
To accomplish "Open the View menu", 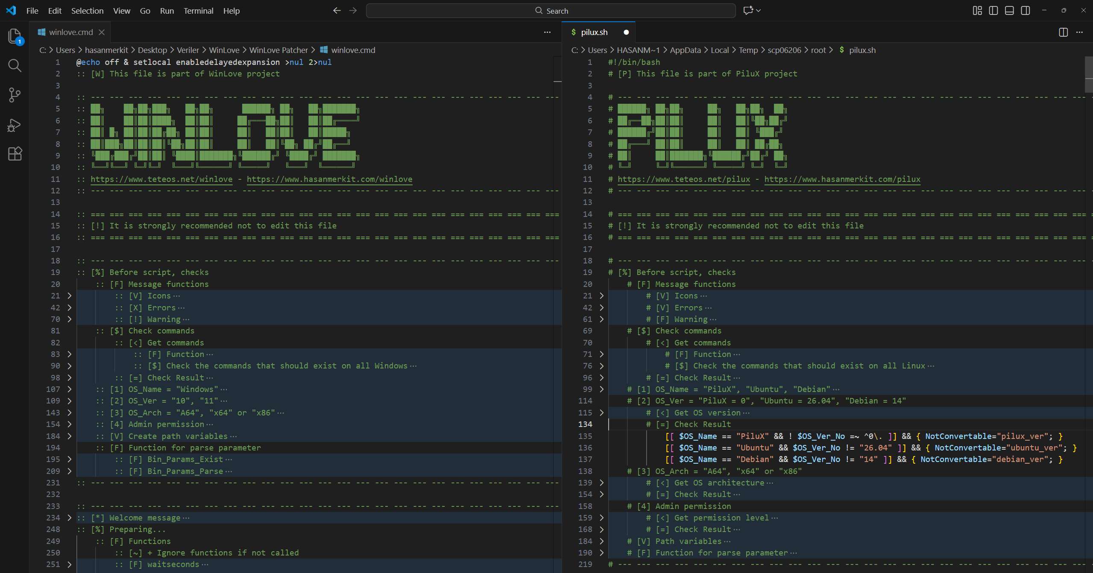I will click(122, 11).
